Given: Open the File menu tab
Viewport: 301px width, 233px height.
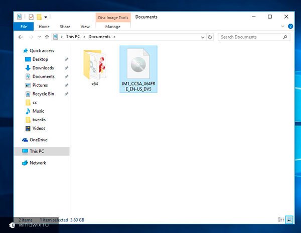Looking at the screenshot, I should (x=24, y=27).
